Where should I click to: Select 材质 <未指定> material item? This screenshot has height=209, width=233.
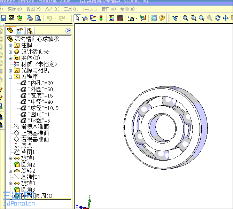[39, 64]
